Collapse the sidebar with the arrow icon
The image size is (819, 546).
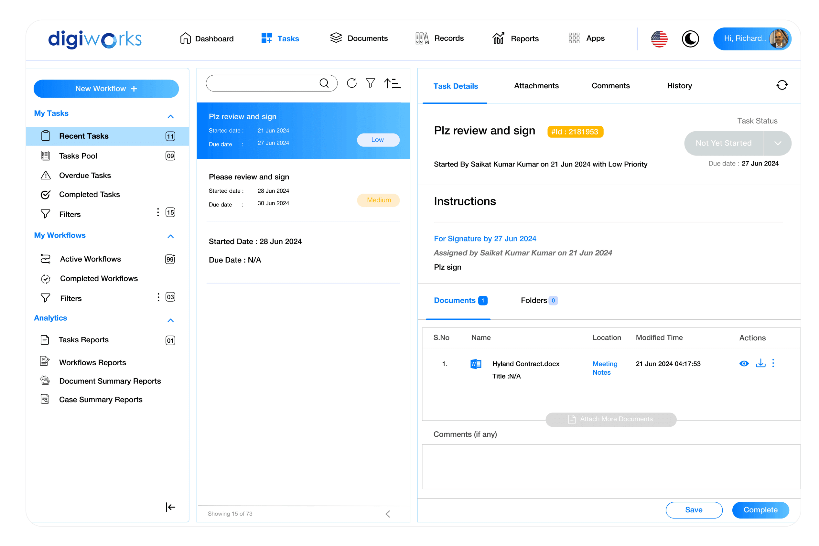pyautogui.click(x=170, y=507)
